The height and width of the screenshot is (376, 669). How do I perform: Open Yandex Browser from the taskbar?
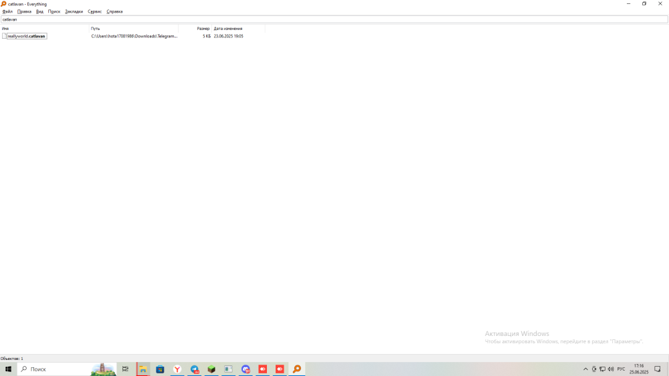tap(177, 369)
